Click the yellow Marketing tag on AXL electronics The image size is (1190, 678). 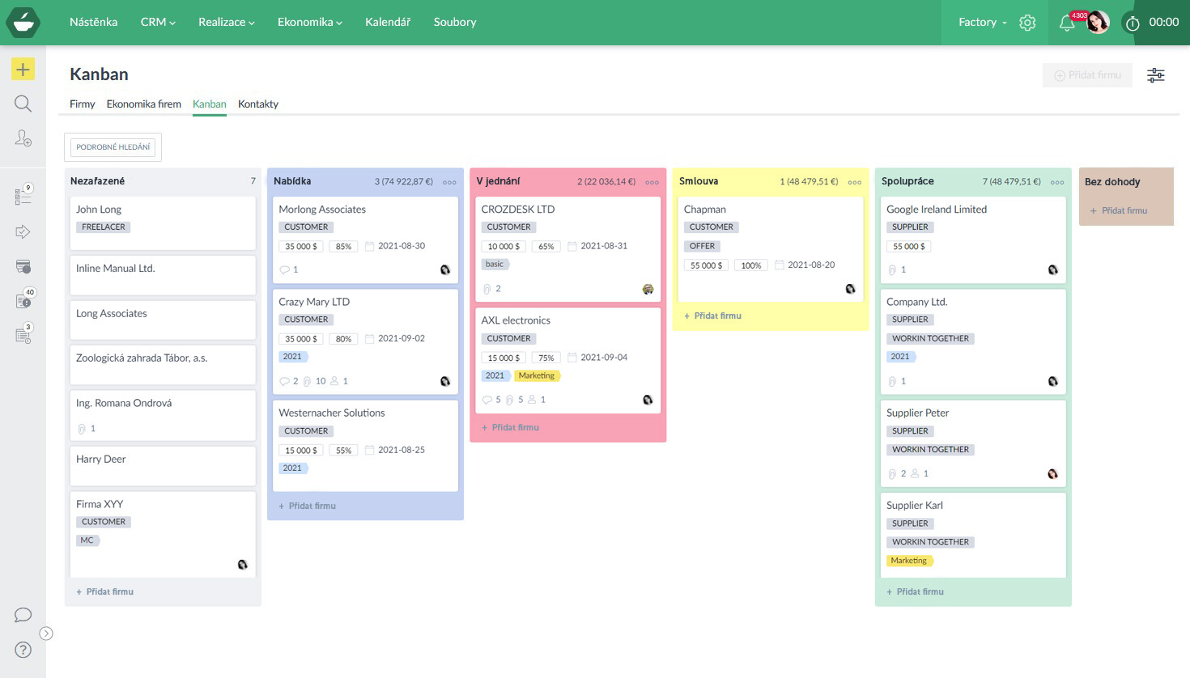click(x=537, y=376)
